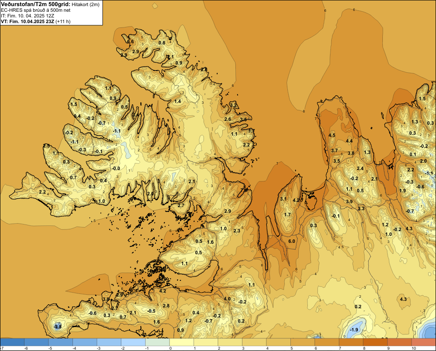Click the legend swatch between -1 and 0
Image resolution: width=436 pixels, height=351 pixels.
[157, 342]
